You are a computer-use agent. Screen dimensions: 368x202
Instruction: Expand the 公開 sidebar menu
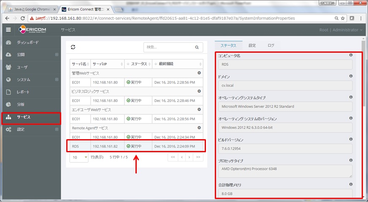[x=57, y=55]
